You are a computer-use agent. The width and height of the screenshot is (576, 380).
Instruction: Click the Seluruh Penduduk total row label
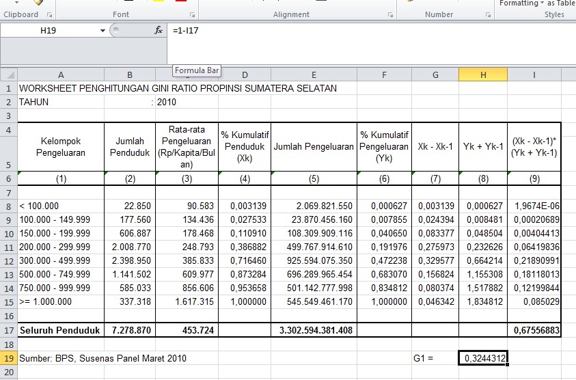[61, 330]
